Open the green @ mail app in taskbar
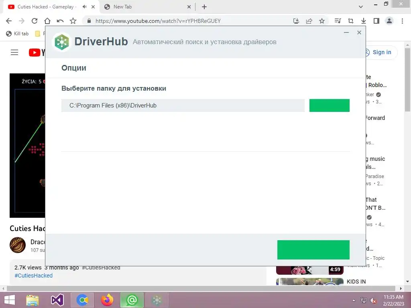The width and height of the screenshot is (411, 308). coord(132,300)
